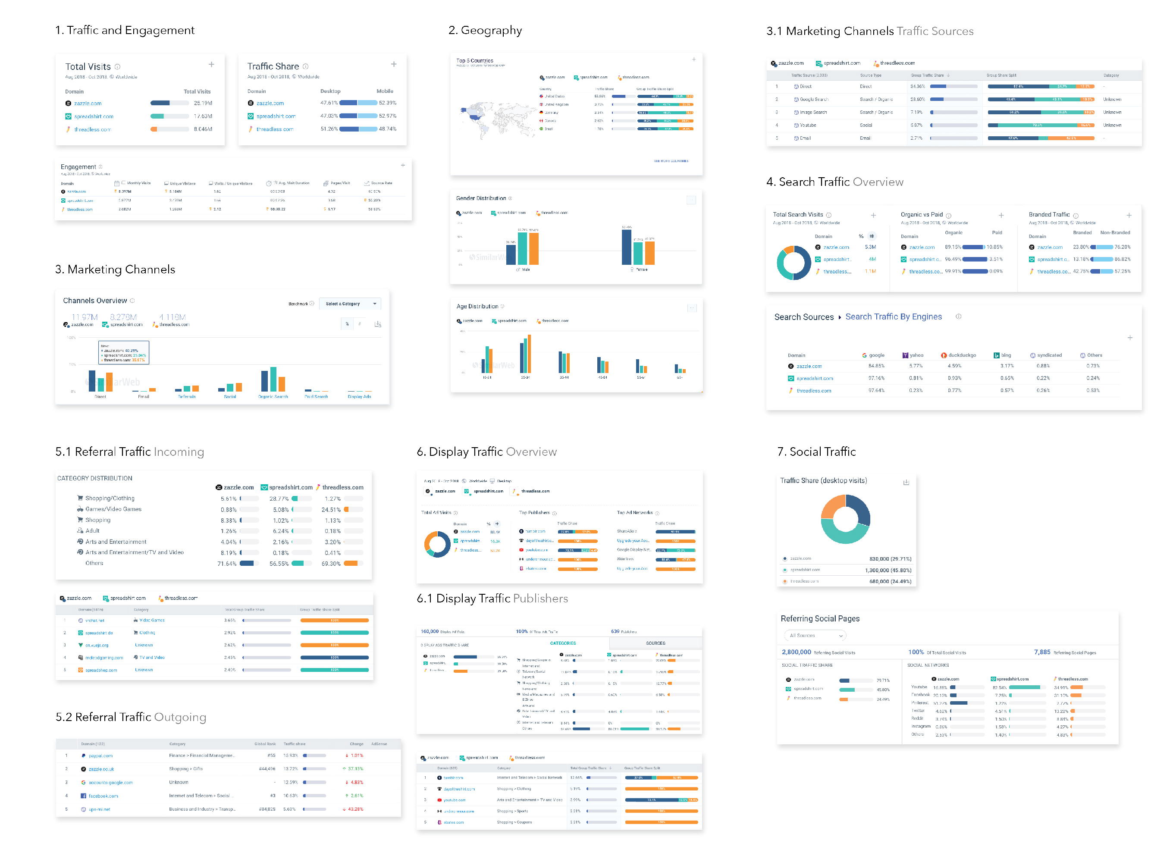This screenshot has width=1173, height=853.
Task: Open the Organic Search channel label
Action: click(273, 397)
